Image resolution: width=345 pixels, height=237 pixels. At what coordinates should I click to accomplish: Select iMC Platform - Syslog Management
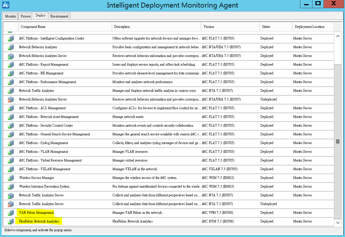tap(43, 143)
